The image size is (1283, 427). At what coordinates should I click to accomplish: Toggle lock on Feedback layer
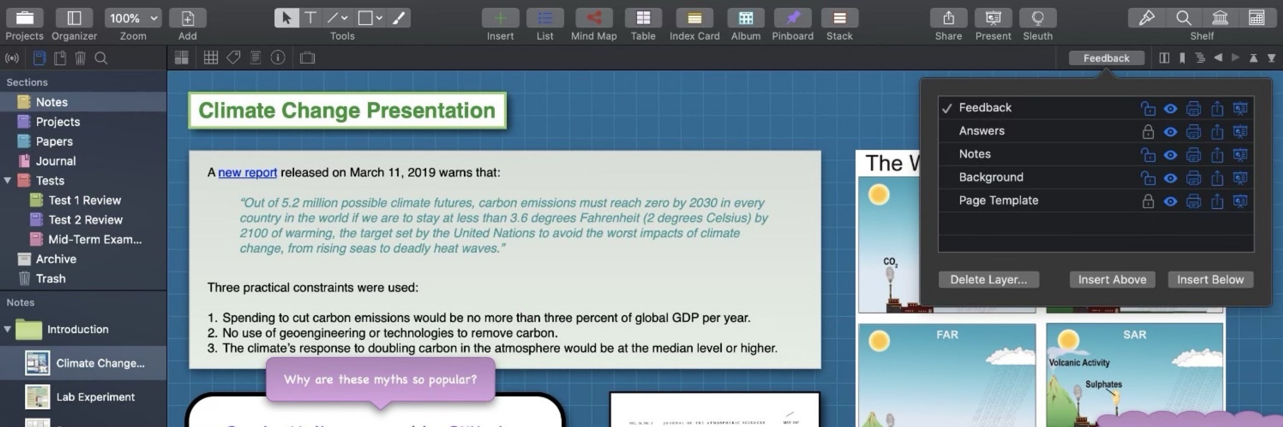click(x=1147, y=108)
